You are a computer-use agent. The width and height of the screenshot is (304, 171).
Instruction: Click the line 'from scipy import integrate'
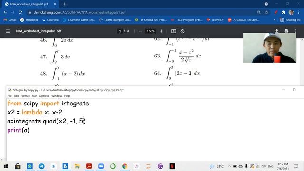tap(48, 104)
